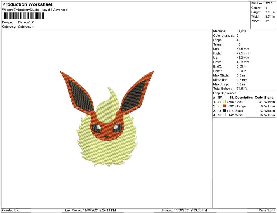
Task: Click the Black color swatch in stop sequence
Action: 224,111
